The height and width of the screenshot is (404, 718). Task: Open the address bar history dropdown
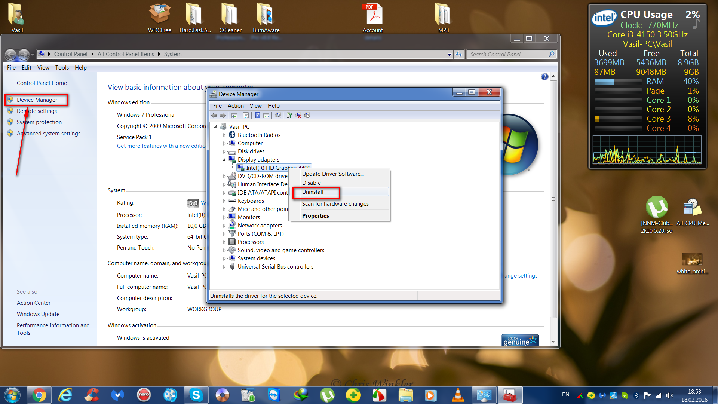coord(449,55)
